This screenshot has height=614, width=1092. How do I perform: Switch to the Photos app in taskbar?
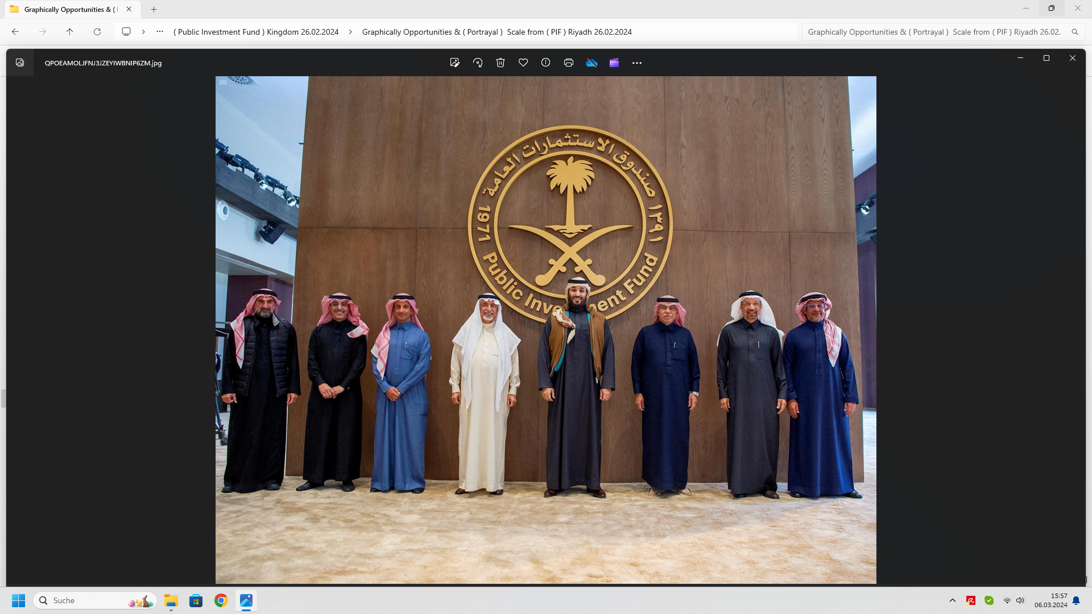(246, 600)
